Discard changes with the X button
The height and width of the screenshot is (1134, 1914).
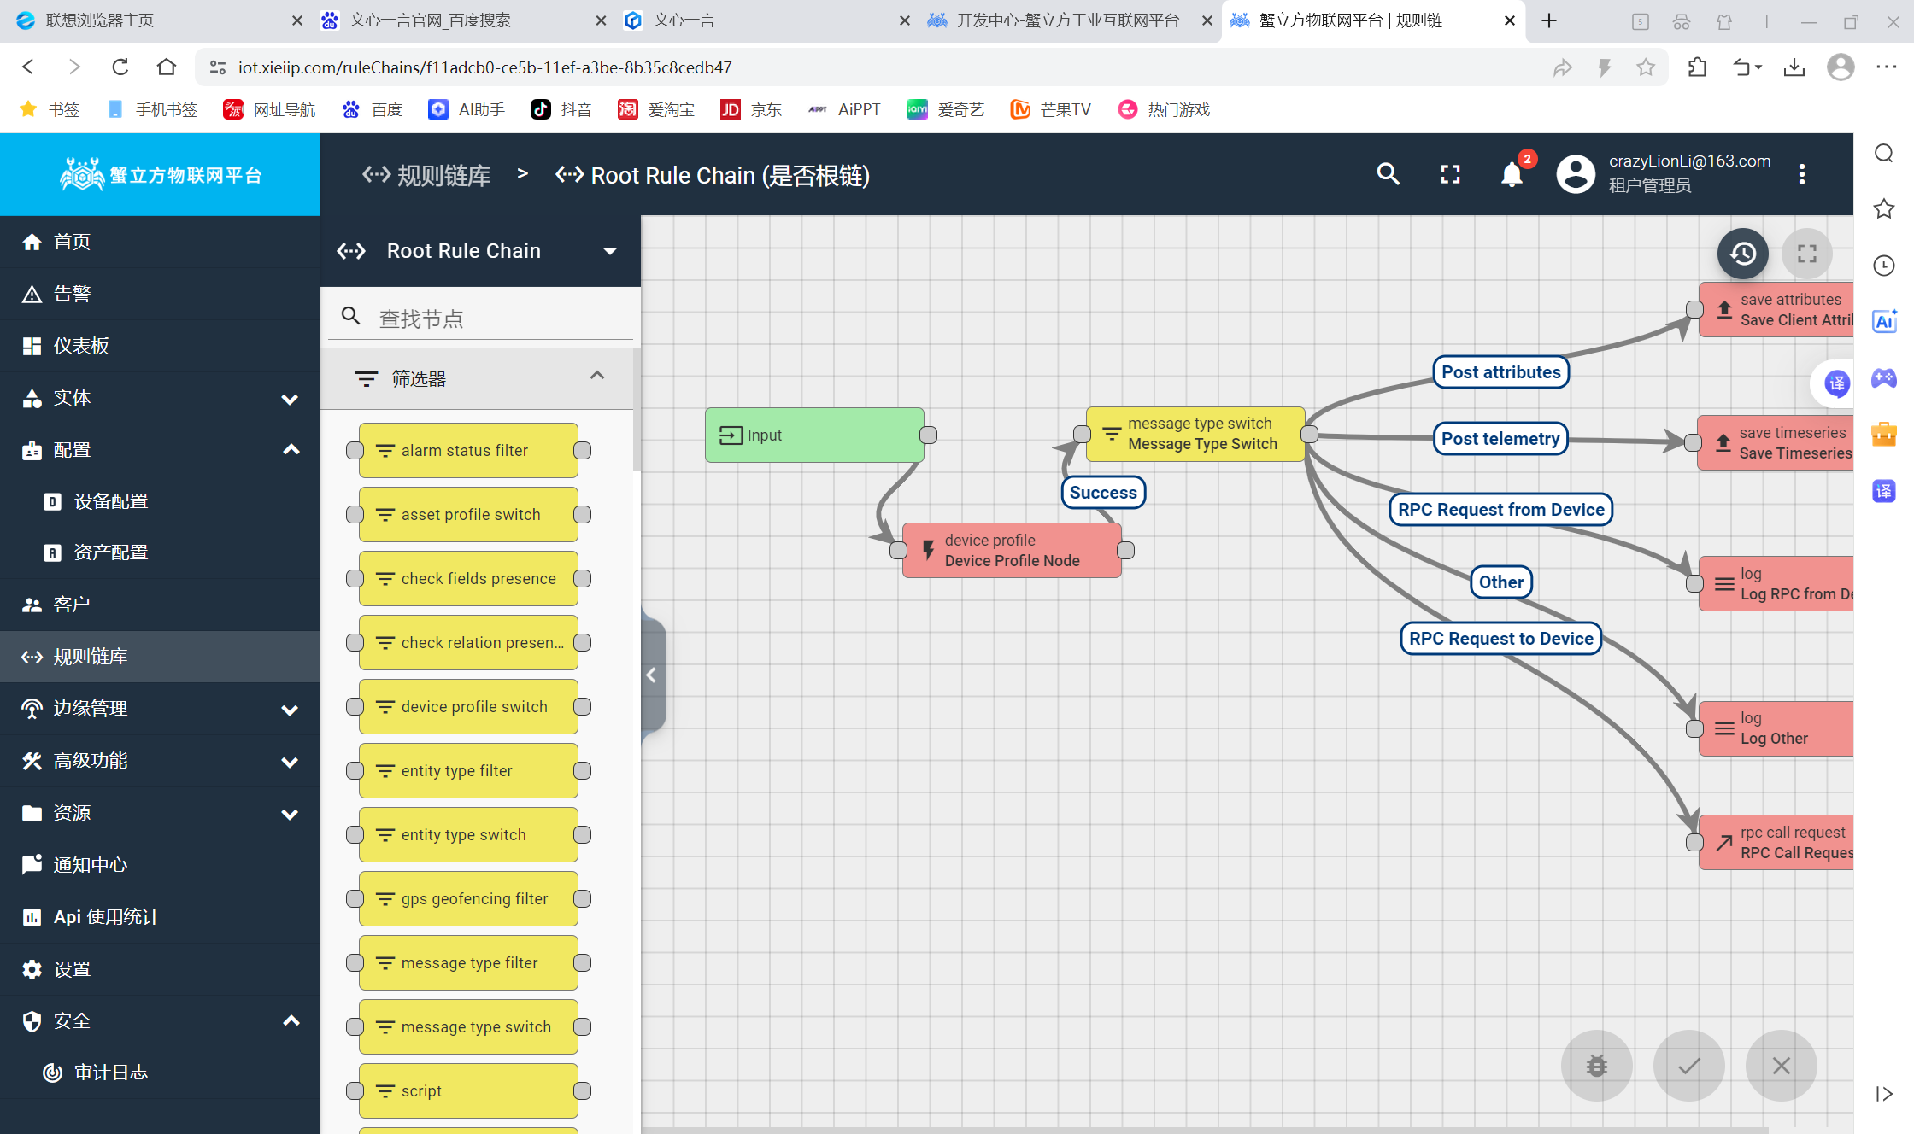[x=1782, y=1066]
